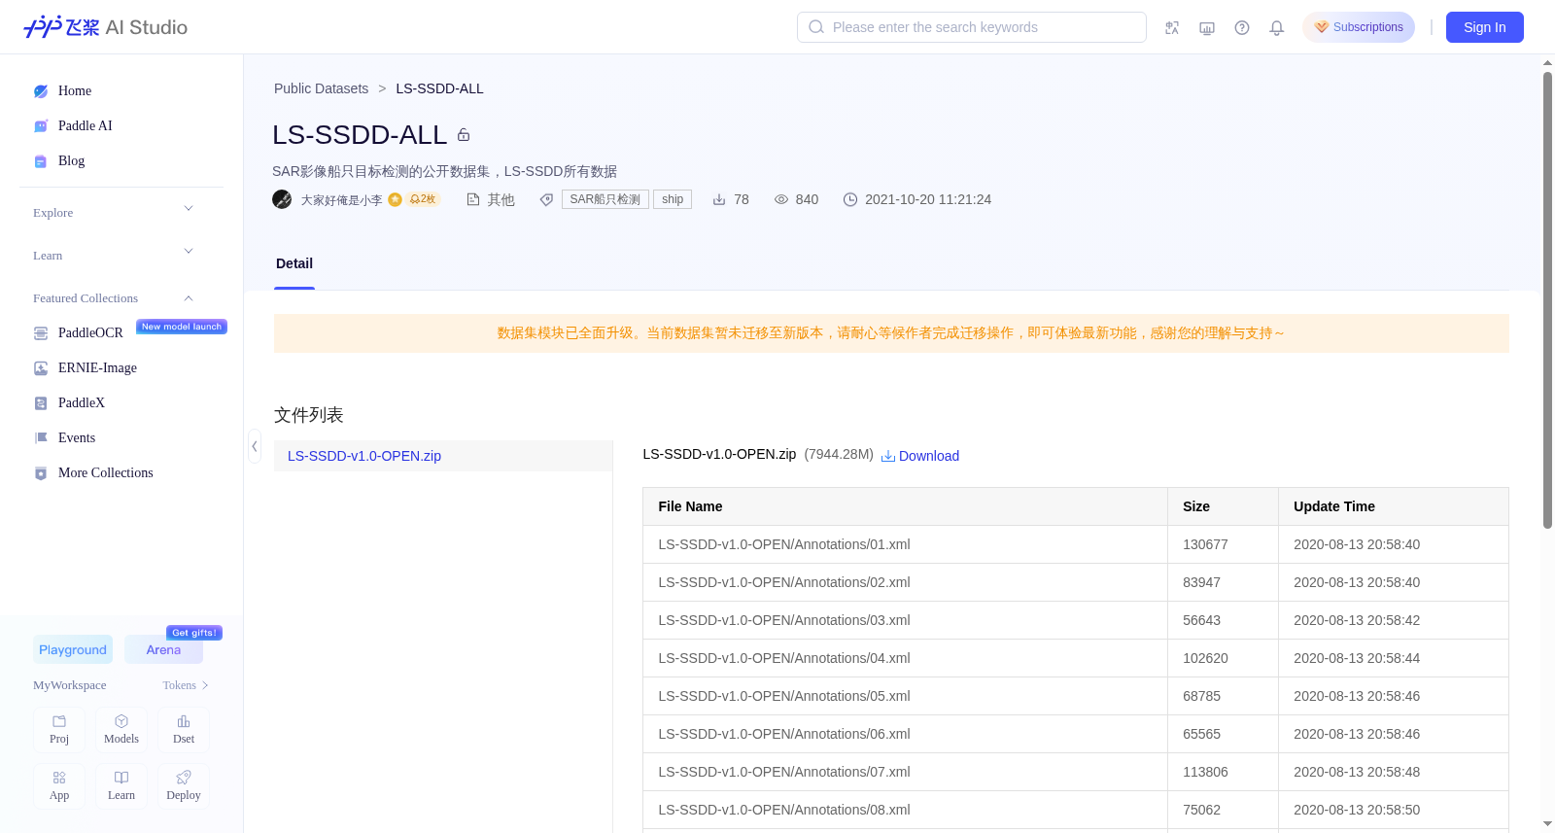The width and height of the screenshot is (1555, 833).
Task: Open Blog menu item
Action: pos(71,161)
